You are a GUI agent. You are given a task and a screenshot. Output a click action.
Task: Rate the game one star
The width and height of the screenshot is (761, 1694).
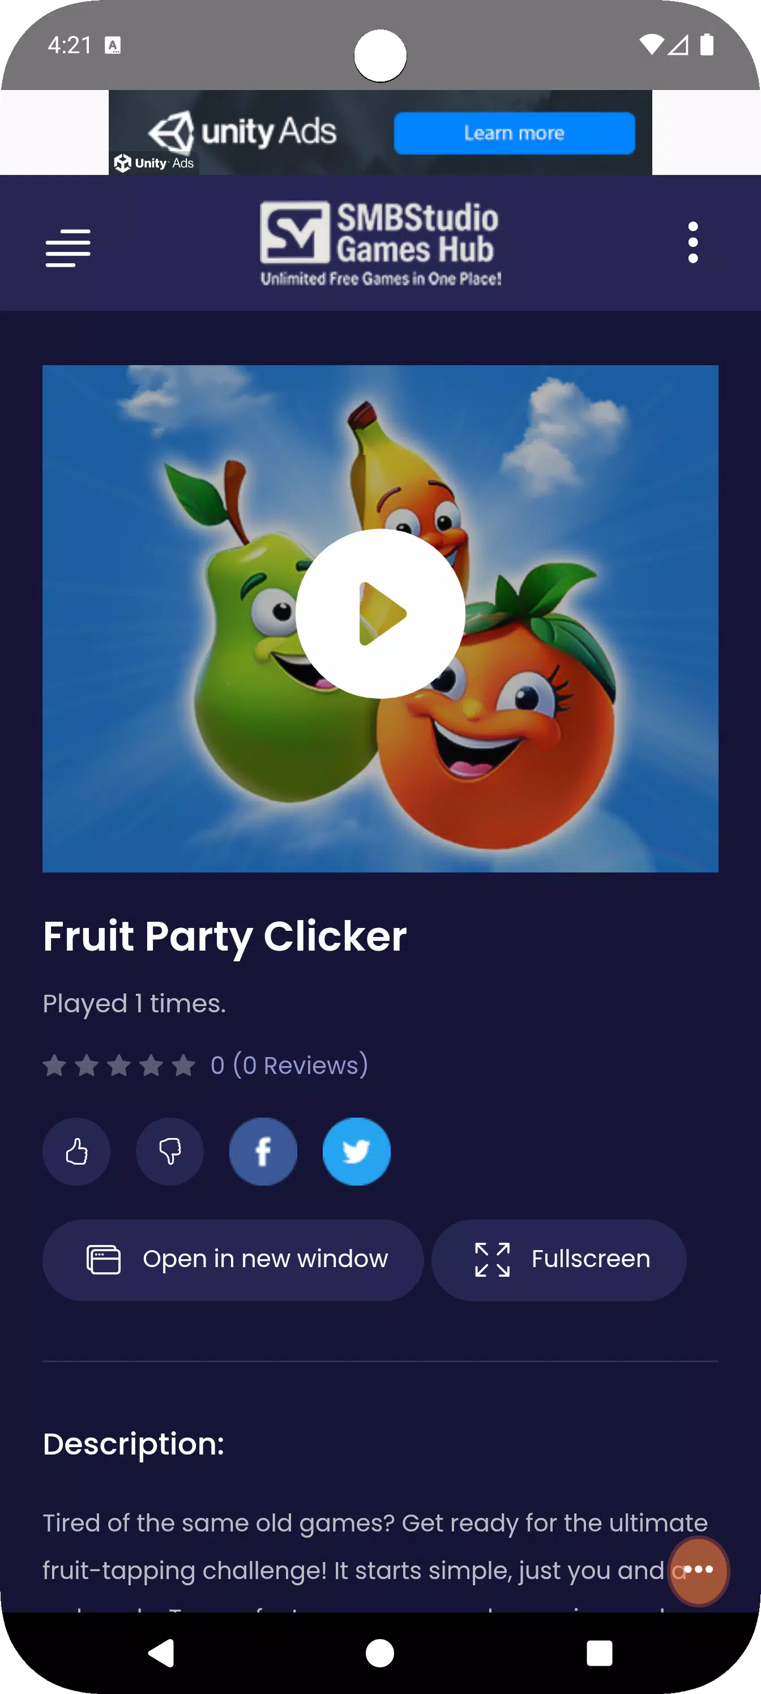[54, 1066]
